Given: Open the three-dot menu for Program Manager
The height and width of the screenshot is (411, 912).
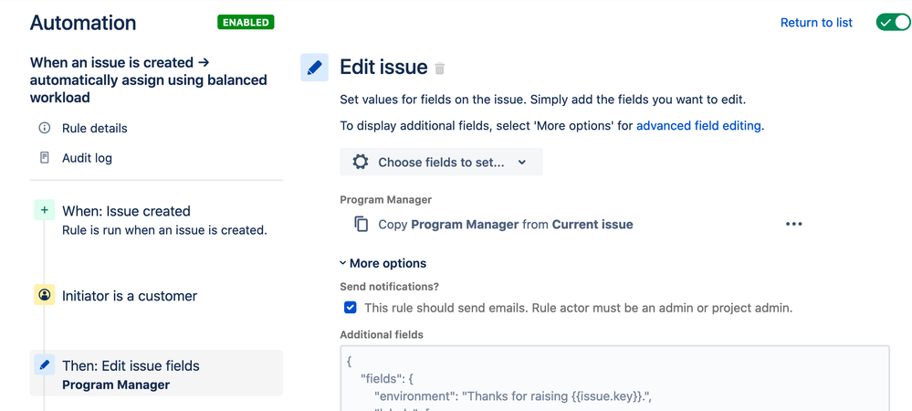Looking at the screenshot, I should tap(793, 224).
